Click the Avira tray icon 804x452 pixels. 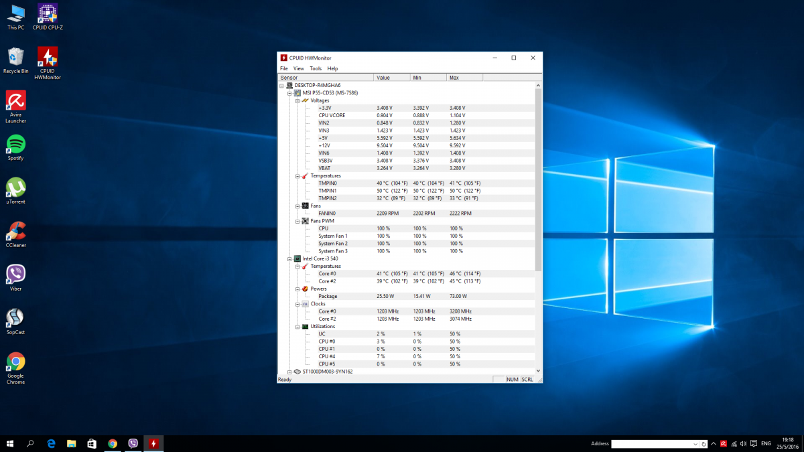click(724, 443)
